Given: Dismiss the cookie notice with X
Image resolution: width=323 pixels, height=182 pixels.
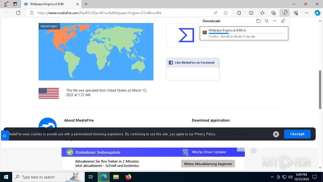Looking at the screenshot, I should pyautogui.click(x=276, y=134).
